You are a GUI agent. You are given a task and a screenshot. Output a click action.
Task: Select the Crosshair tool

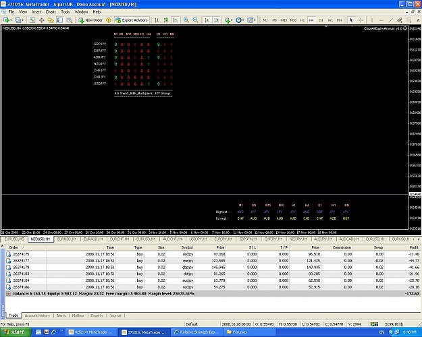click(x=361, y=20)
